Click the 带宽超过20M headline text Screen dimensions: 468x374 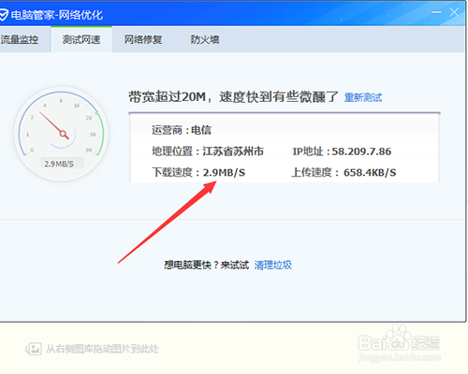coord(233,97)
